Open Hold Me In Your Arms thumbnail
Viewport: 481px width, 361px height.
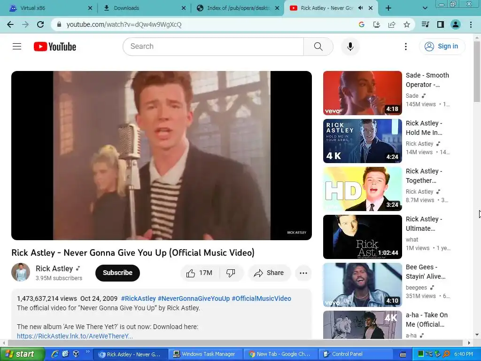click(362, 141)
